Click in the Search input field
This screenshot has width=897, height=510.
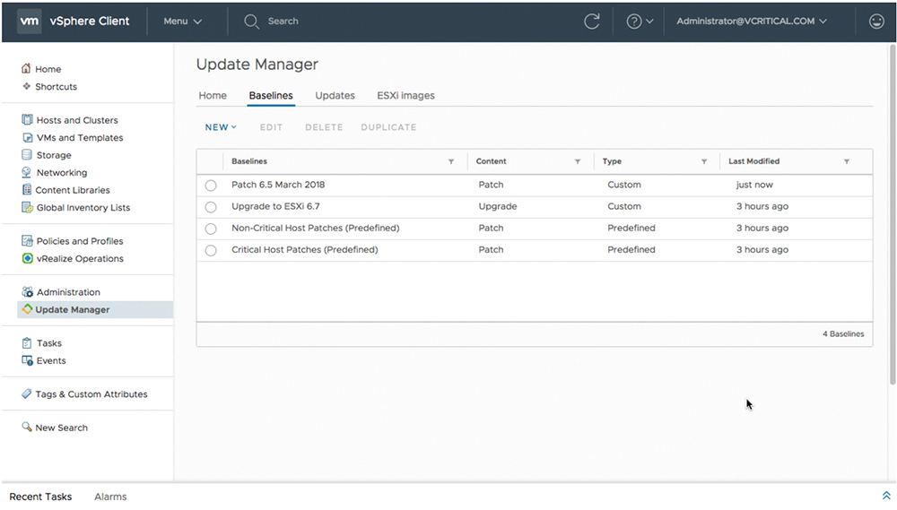tap(283, 22)
